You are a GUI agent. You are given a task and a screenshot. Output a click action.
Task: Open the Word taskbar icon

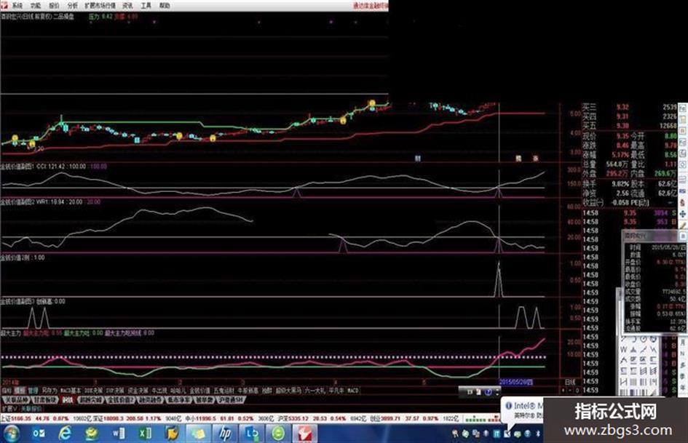click(118, 434)
